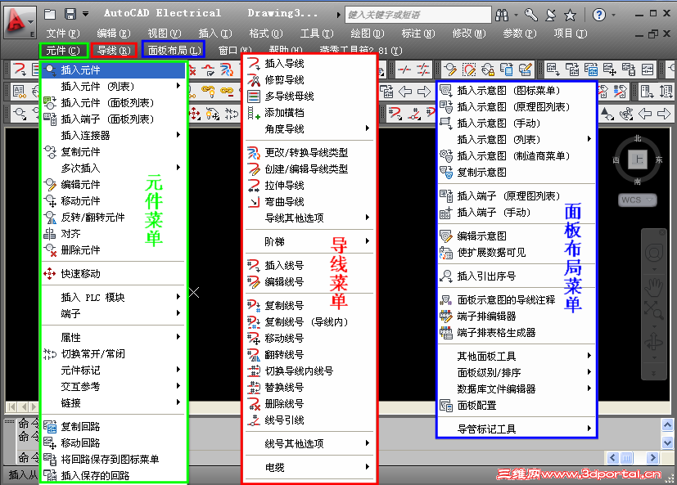Click the scissors icon beside 修剪导线
The width and height of the screenshot is (677, 485).
254,80
